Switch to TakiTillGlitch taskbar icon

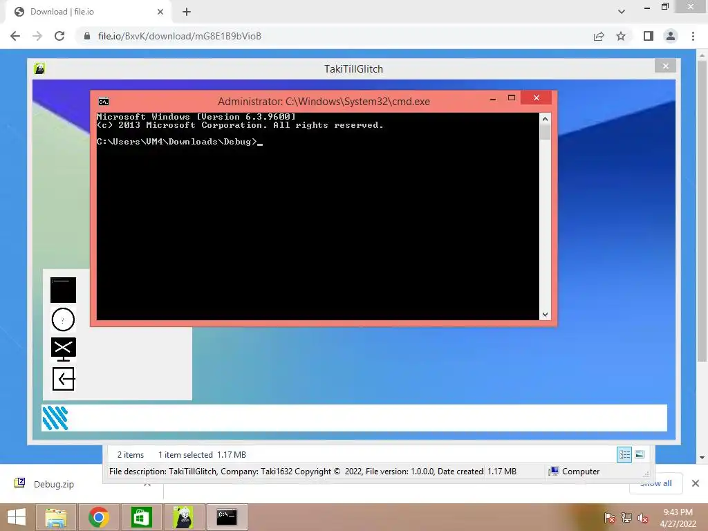coord(184,517)
